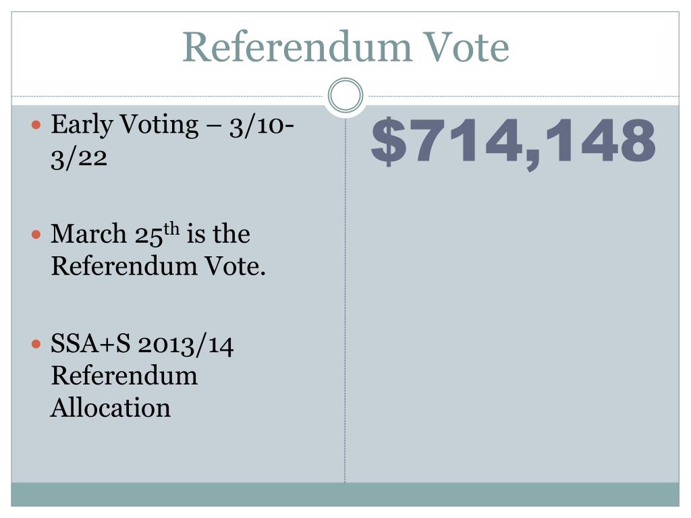Screen dimensions: 691x518
Task: Click the word Vote in the slide title
Action: pos(466,47)
